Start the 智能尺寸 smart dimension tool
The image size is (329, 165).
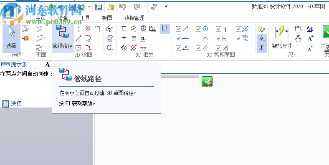(x=282, y=37)
